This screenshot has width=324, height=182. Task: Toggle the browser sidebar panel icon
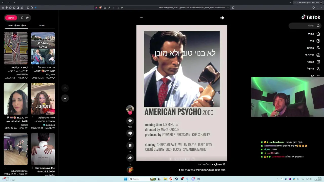point(18,8)
